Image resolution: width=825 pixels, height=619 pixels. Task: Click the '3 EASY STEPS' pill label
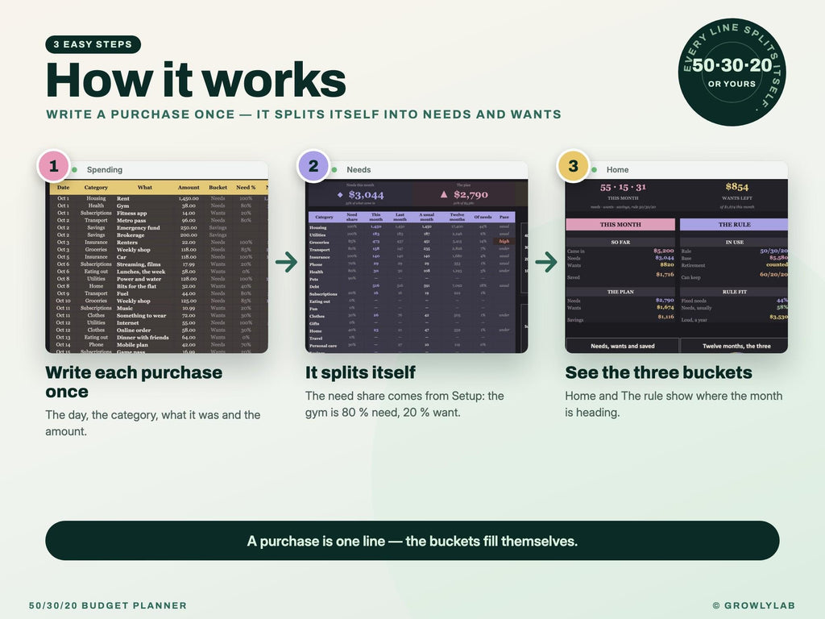(93, 45)
